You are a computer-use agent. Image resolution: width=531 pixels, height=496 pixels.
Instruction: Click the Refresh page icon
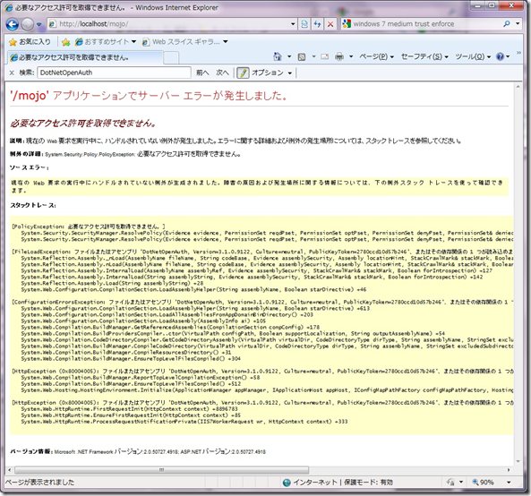[x=318, y=24]
